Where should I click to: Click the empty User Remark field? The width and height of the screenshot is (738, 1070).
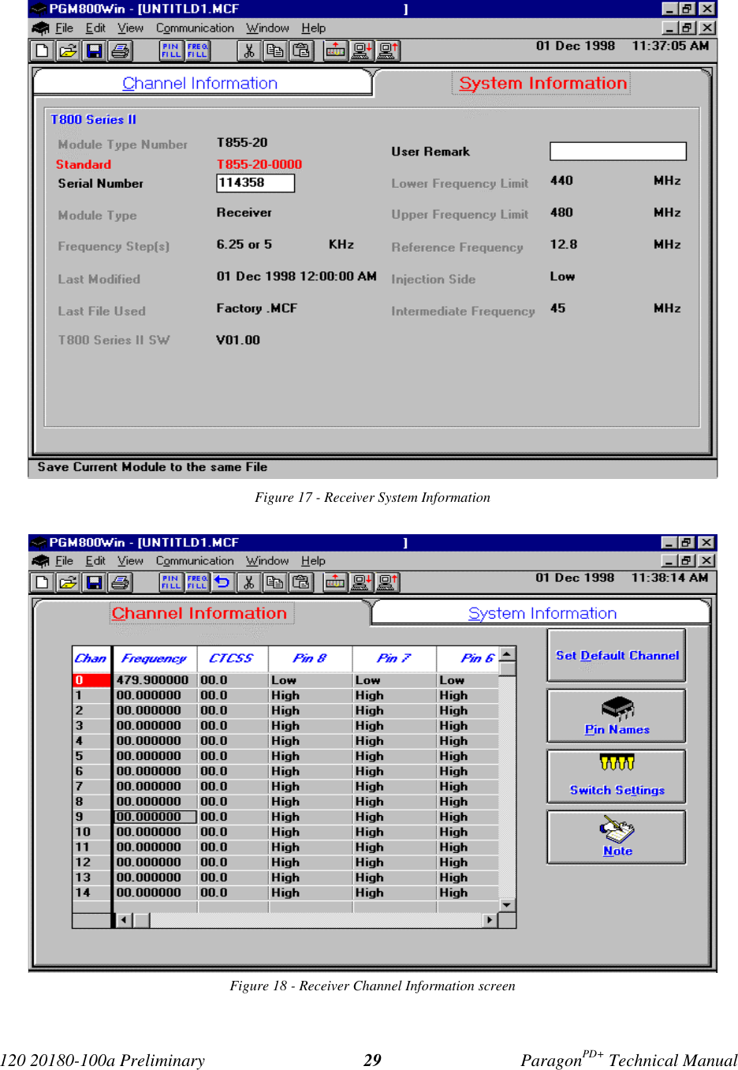pos(618,152)
